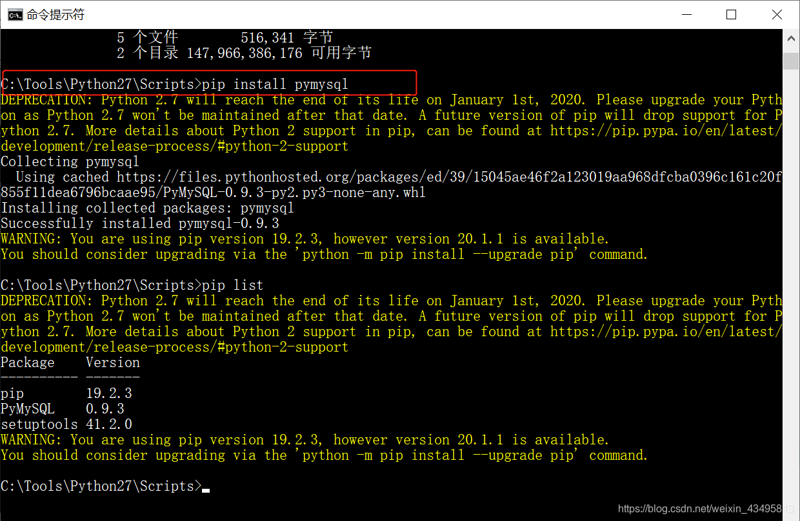Click 'Successfully installed pymysql-0.9.3' line
The image size is (800, 521).
pos(140,223)
